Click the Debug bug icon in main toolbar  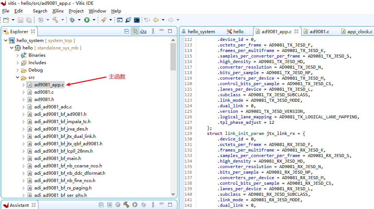tap(72, 20)
